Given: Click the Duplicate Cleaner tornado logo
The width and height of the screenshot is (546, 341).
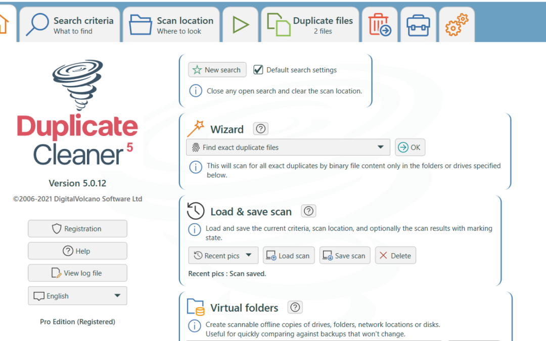Looking at the screenshot, I should [x=78, y=85].
